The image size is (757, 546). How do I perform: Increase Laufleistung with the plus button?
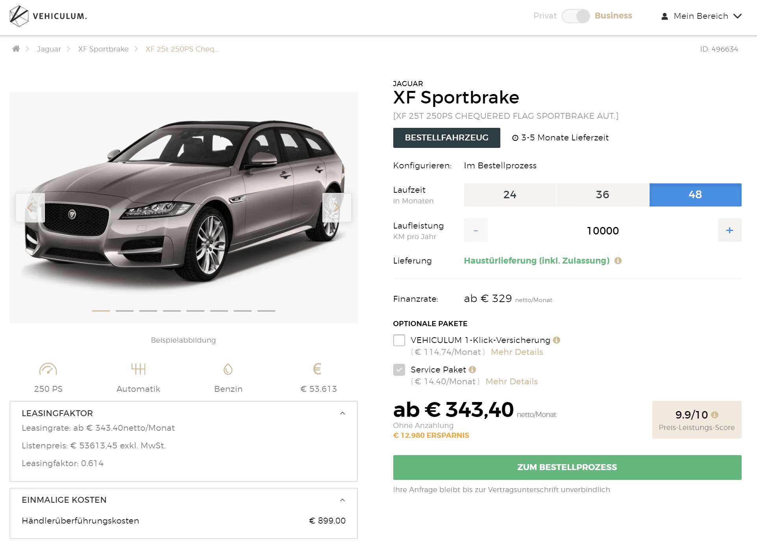pos(729,230)
